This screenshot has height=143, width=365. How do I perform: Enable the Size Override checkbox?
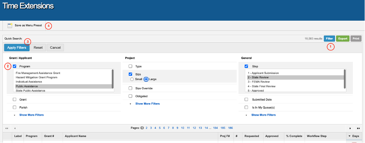(x=130, y=88)
